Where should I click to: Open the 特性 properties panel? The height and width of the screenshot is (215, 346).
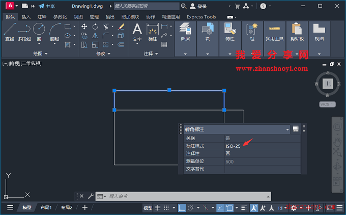[x=229, y=32]
